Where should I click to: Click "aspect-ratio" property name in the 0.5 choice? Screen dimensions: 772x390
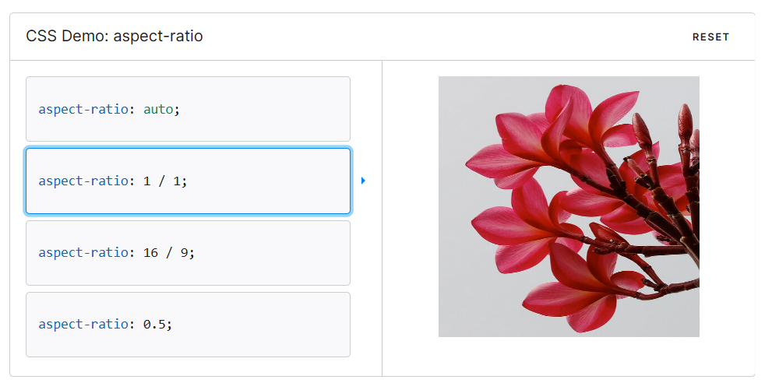click(83, 325)
